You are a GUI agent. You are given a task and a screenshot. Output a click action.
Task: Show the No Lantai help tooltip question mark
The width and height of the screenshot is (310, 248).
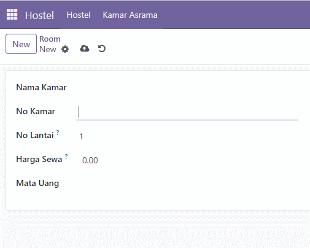[x=58, y=133]
